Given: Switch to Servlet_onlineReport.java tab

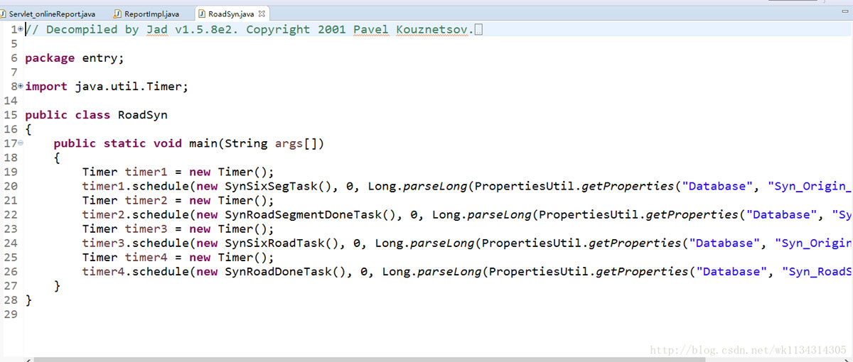Looking at the screenshot, I should click(48, 13).
